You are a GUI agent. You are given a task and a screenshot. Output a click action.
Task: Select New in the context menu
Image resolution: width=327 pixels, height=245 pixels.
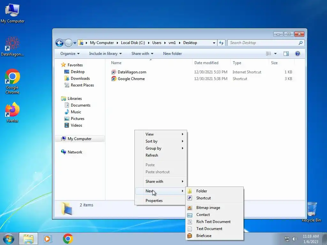pos(161,191)
